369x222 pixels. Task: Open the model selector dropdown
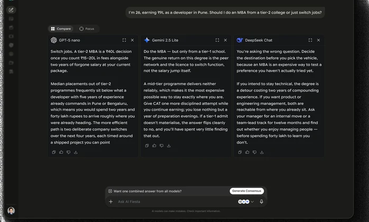coord(246,202)
